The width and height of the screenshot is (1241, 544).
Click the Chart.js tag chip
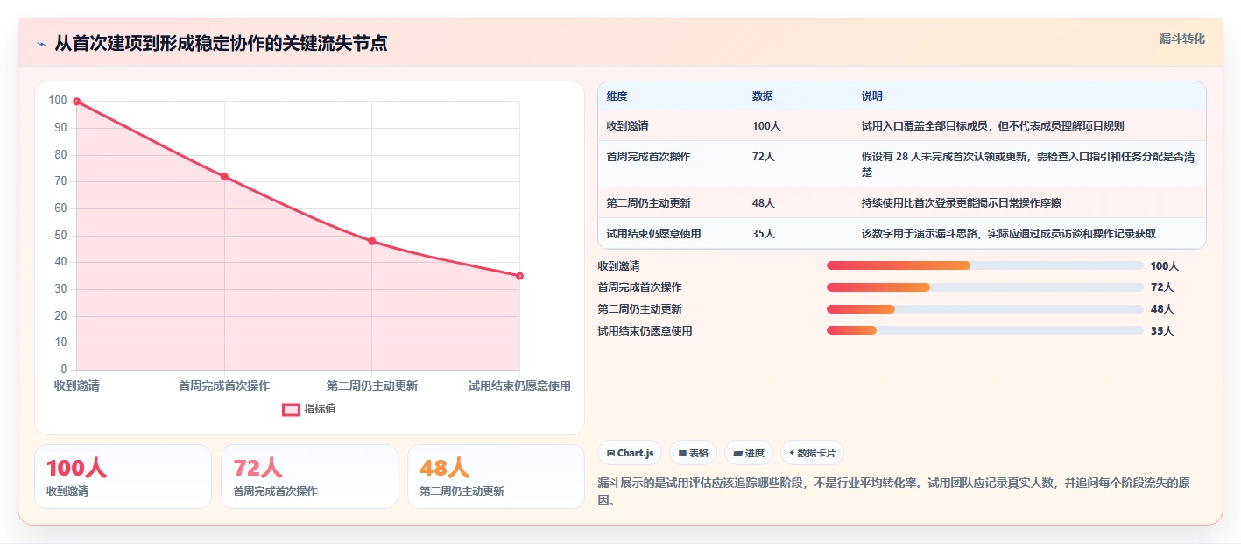[630, 453]
